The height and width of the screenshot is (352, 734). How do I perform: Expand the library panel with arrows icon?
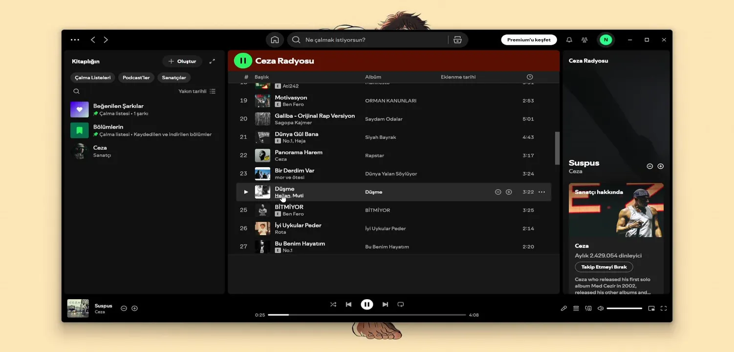pos(212,61)
